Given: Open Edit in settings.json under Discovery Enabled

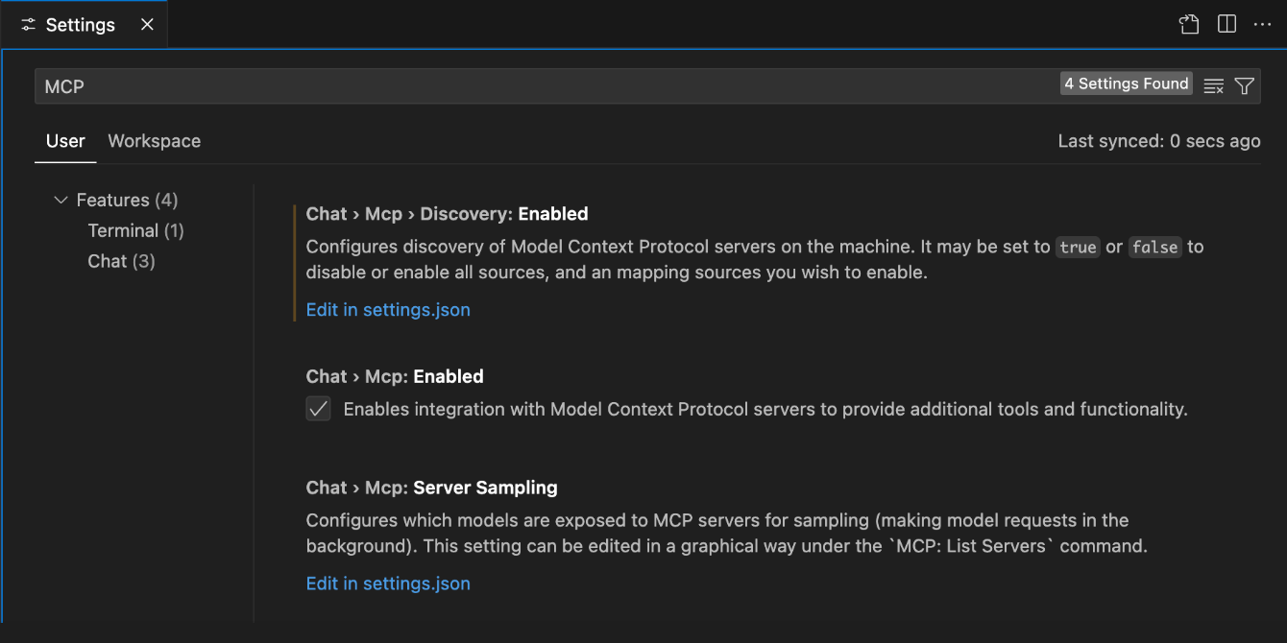Looking at the screenshot, I should [x=388, y=309].
